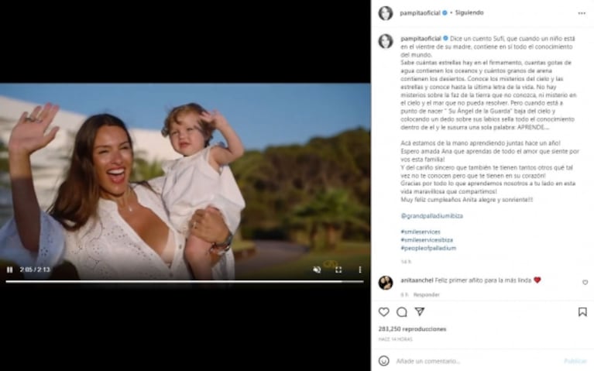This screenshot has height=371, width=594.
Task: Like the post with heart icon
Action: pos(384,312)
